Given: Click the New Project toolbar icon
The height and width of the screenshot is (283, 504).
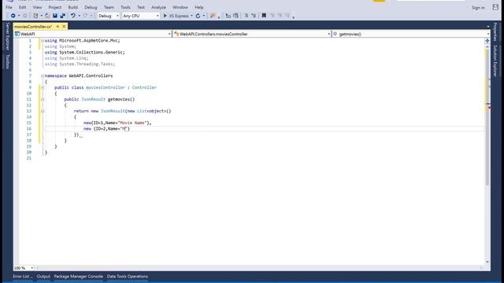Looking at the screenshot, I should pos(35,16).
